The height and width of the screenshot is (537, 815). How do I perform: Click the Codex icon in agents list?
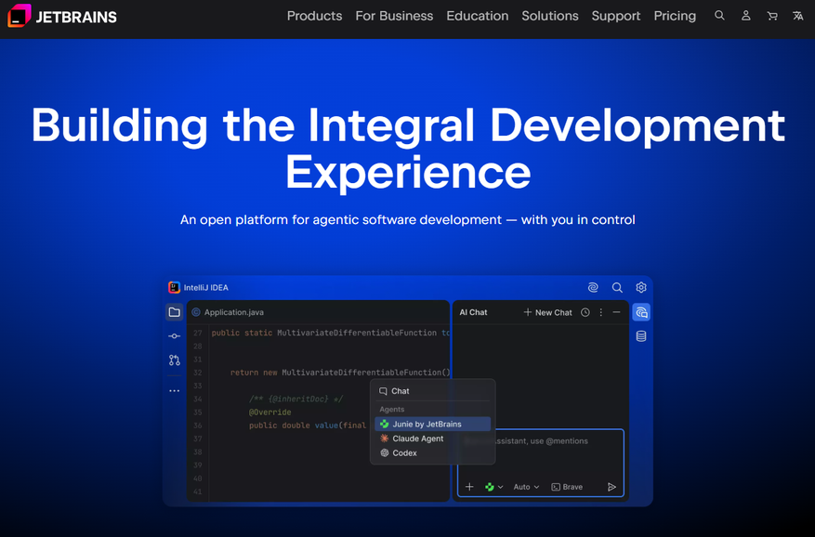385,452
